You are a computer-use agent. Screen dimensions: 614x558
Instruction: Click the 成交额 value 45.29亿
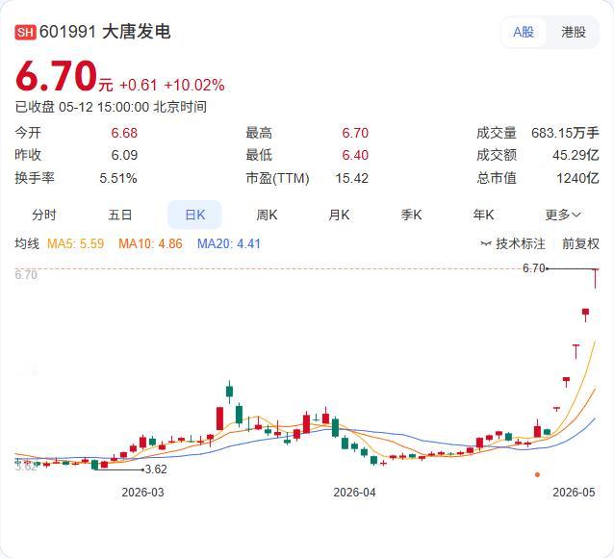[576, 155]
